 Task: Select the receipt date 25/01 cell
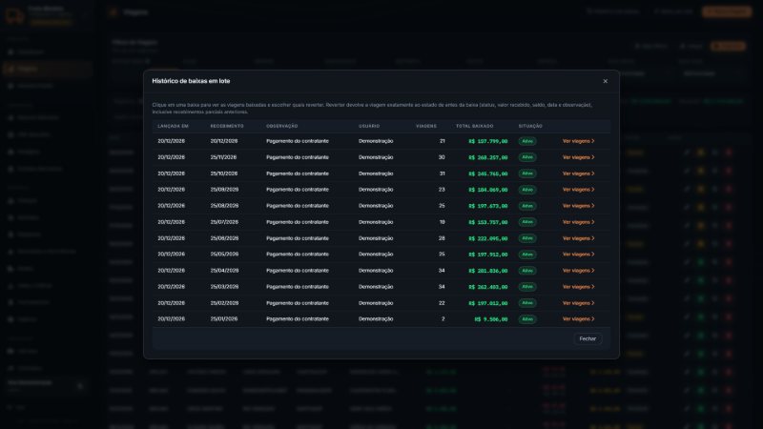coord(224,319)
